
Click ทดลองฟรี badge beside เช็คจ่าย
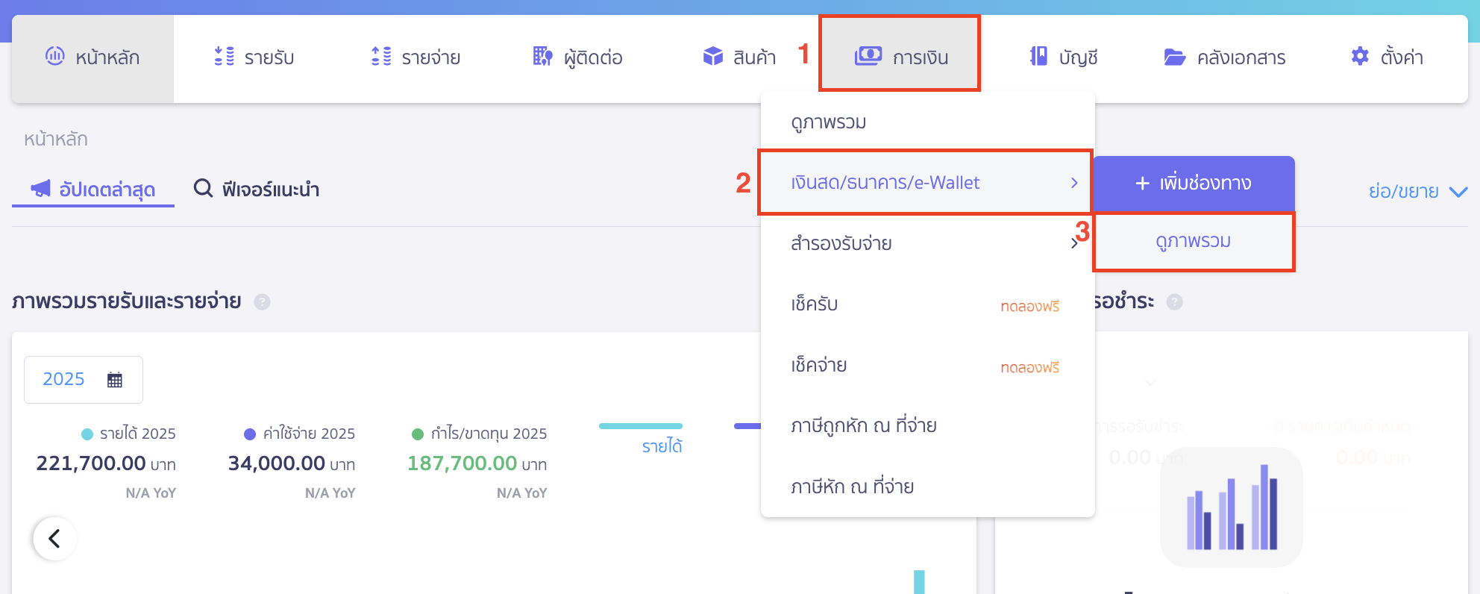[x=1029, y=367]
